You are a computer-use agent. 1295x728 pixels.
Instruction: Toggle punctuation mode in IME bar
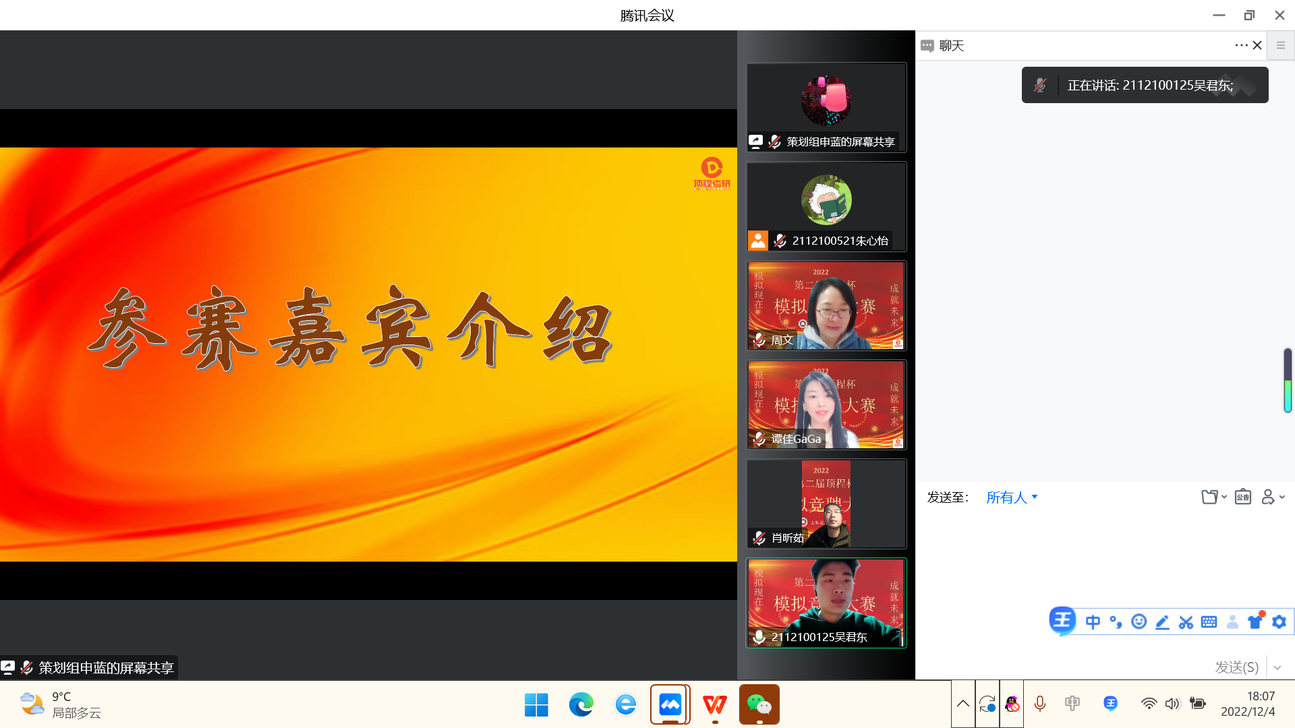(x=1116, y=621)
